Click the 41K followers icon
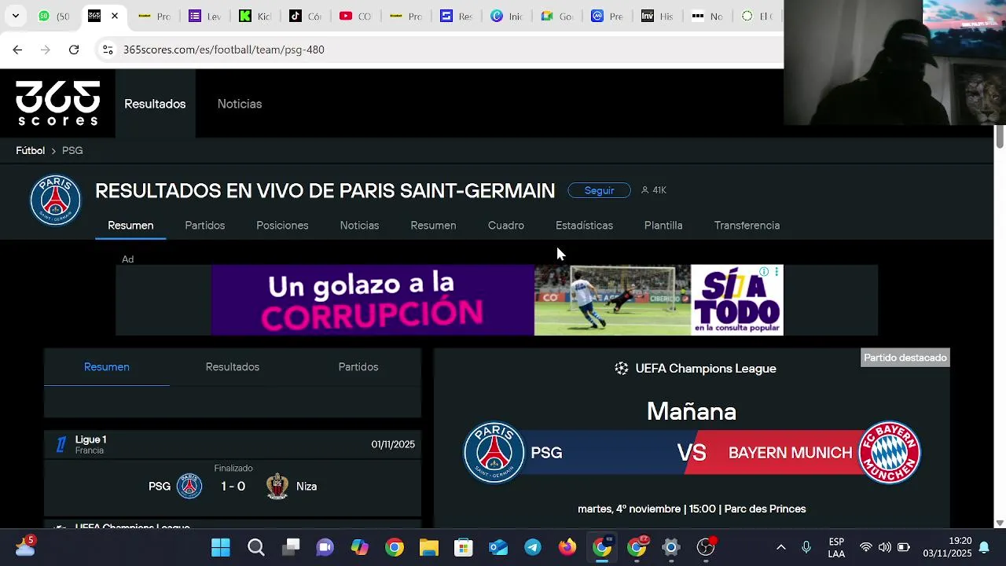The image size is (1006, 566). click(x=644, y=190)
